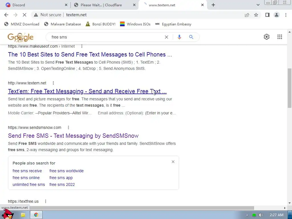Search for free sms 2022
The image size is (292, 219).
(62, 185)
